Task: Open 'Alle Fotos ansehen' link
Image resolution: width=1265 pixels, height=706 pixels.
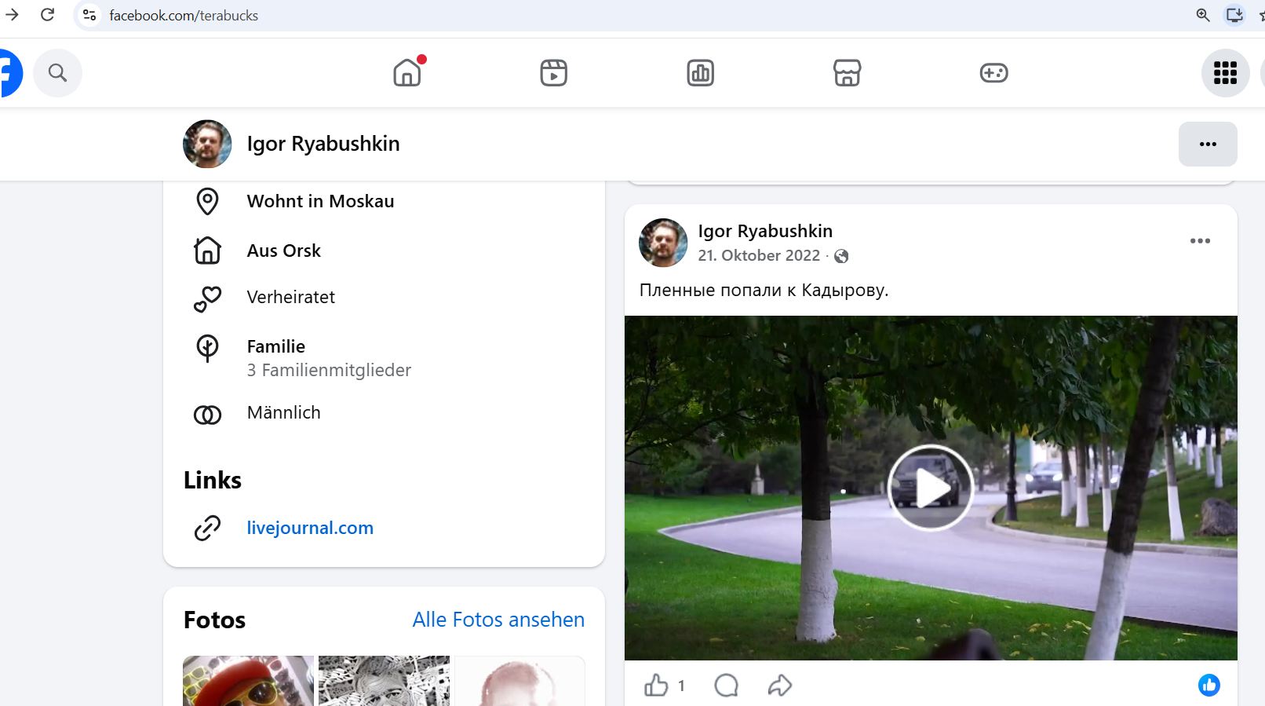Action: [498, 620]
